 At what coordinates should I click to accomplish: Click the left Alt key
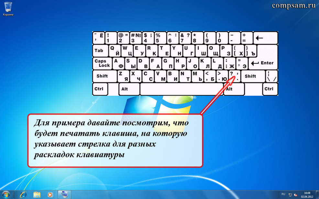pyautogui.click(x=129, y=89)
